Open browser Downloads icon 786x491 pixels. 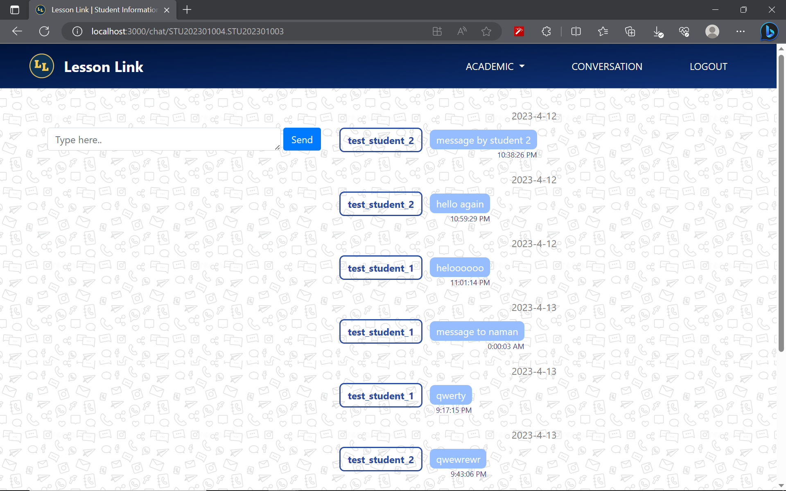coord(657,32)
